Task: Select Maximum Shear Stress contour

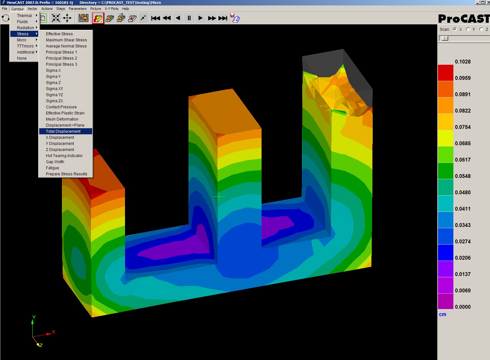Action: click(66, 40)
